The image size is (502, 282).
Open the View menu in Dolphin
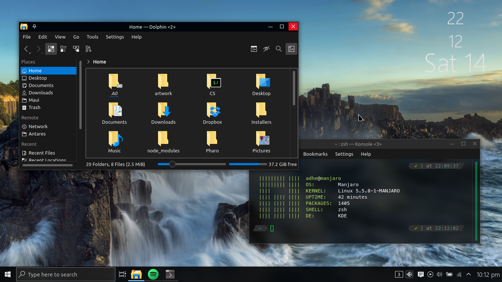coord(60,37)
